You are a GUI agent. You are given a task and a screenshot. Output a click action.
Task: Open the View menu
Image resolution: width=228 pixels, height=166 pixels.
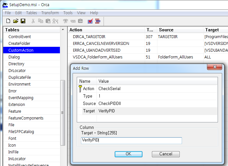pyautogui.click(x=81, y=13)
